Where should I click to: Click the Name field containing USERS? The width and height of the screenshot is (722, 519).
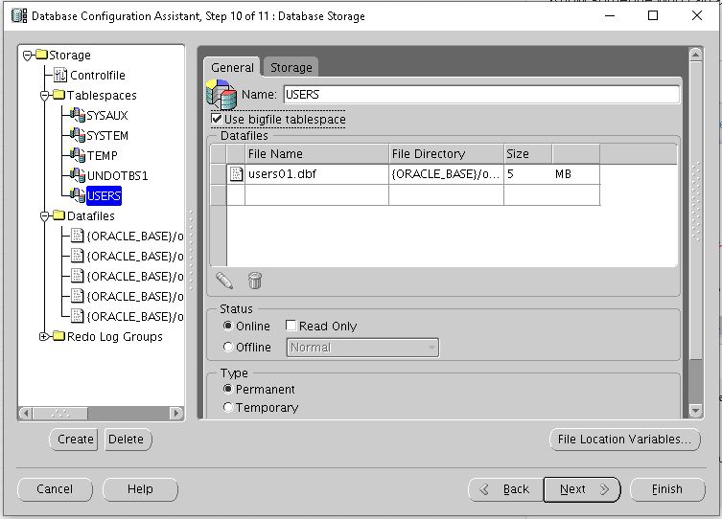point(481,94)
